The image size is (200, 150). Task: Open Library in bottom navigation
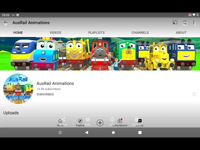tap(140, 122)
